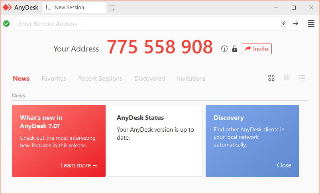The height and width of the screenshot is (194, 320).
Task: Click the padlock security icon
Action: (235, 49)
